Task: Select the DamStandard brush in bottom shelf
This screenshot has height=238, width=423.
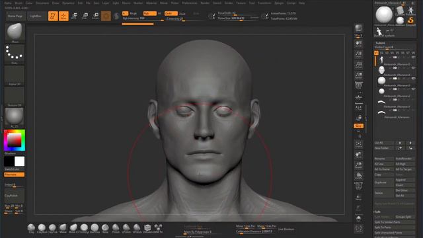Action: point(95,228)
